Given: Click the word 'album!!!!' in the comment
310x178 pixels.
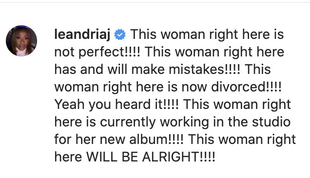Looking at the screenshot, I should click(156, 139).
